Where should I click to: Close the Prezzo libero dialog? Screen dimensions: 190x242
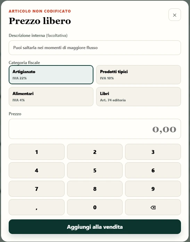[175, 15]
